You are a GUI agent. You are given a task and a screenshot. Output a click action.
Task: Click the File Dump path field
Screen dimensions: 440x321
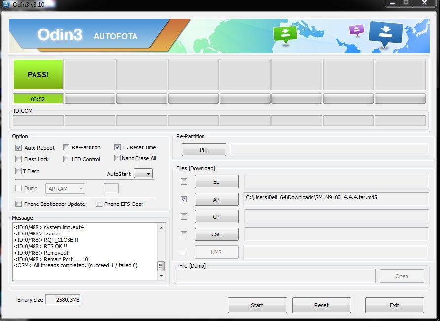275,276
